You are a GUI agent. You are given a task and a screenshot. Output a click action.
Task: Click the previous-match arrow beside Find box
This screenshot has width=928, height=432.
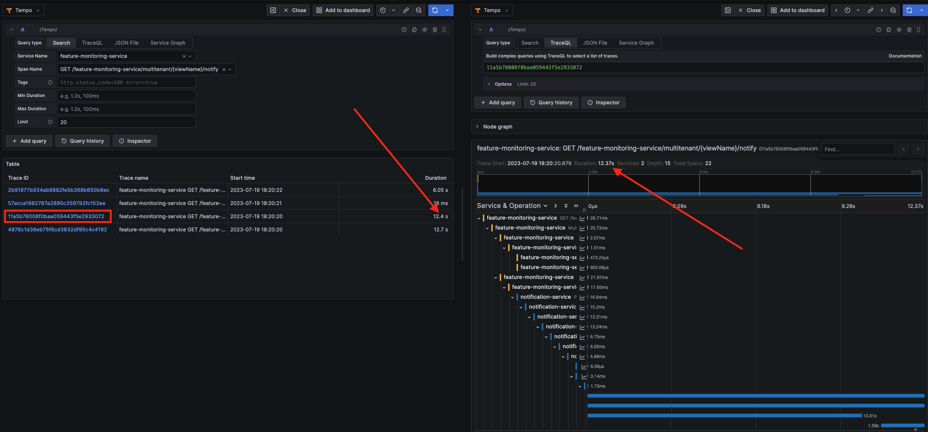[918, 149]
